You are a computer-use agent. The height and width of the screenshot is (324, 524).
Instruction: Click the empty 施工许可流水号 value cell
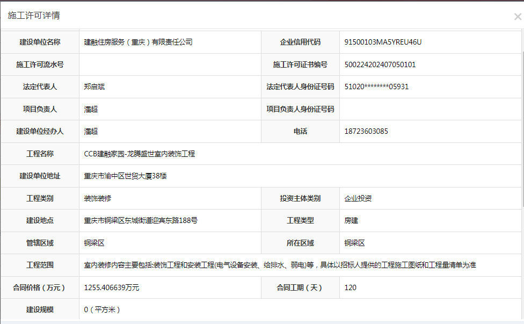[170, 64]
